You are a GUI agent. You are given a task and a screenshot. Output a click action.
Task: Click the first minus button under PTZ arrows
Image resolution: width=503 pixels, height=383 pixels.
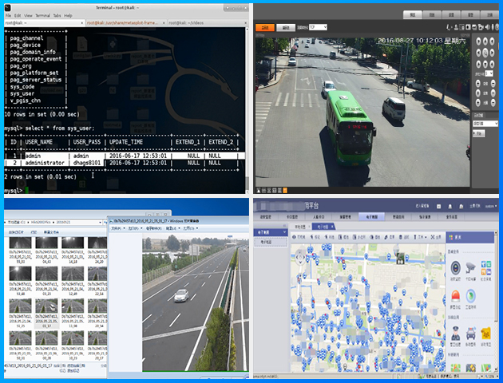click(x=493, y=83)
